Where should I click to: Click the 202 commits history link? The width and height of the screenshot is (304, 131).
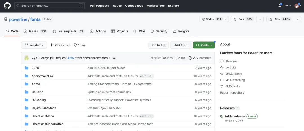(x=200, y=58)
